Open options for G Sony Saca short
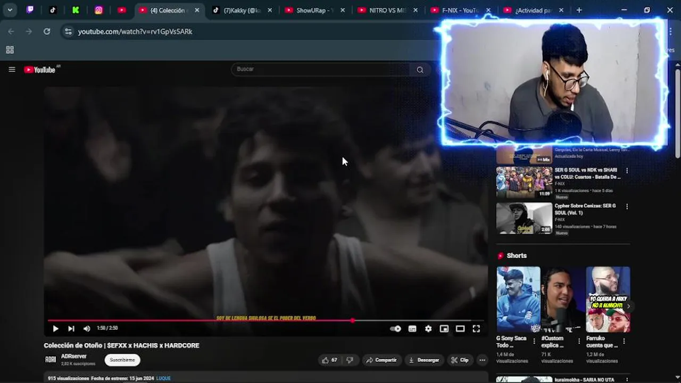 point(534,341)
